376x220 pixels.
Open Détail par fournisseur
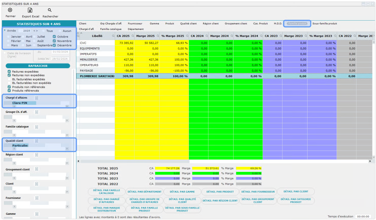point(258,192)
